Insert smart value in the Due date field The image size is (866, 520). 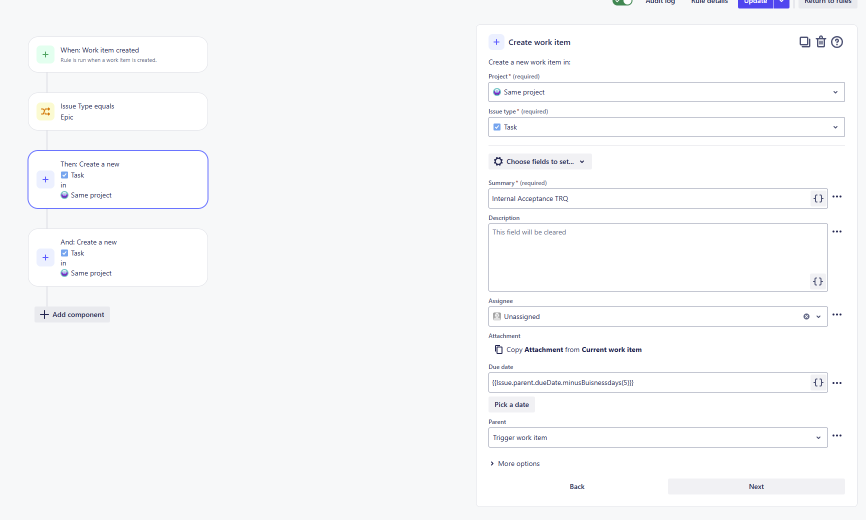click(818, 382)
